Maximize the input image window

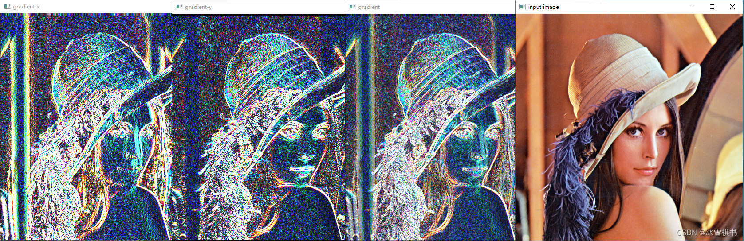point(712,7)
